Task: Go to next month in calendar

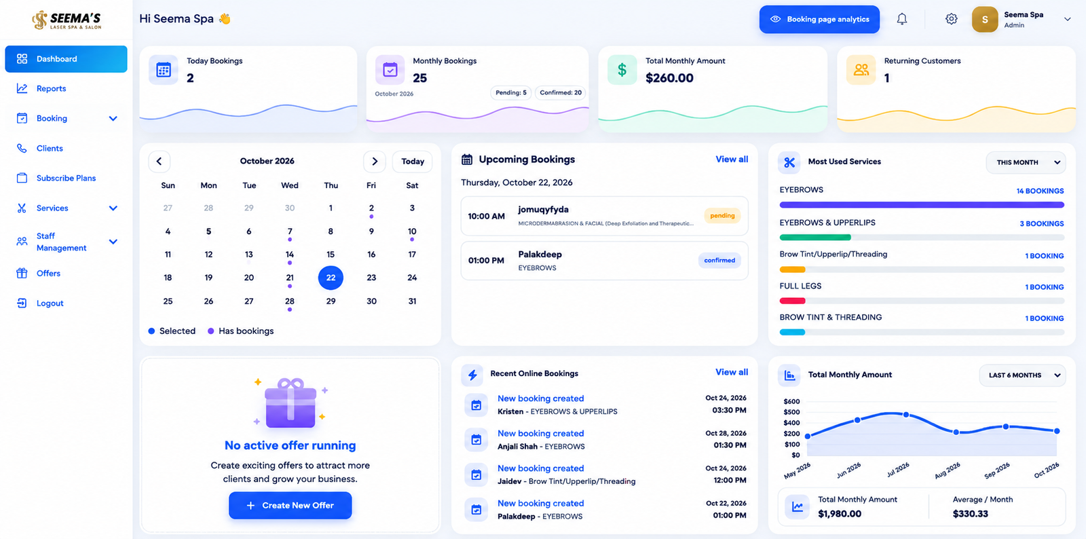Action: tap(375, 162)
